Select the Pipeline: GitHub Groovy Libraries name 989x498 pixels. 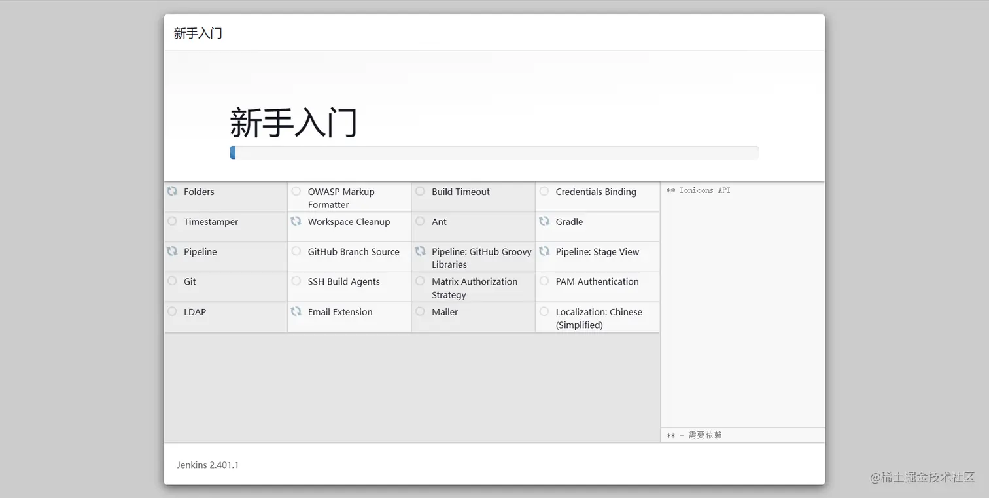pos(481,258)
